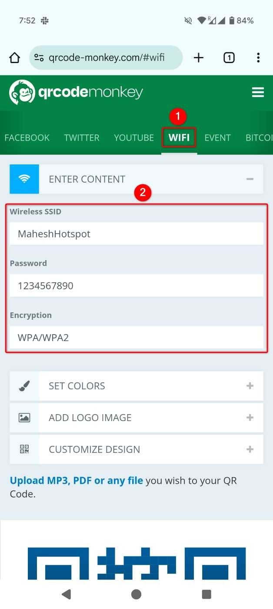
Task: Switch to the EVENT tab
Action: pyautogui.click(x=217, y=138)
